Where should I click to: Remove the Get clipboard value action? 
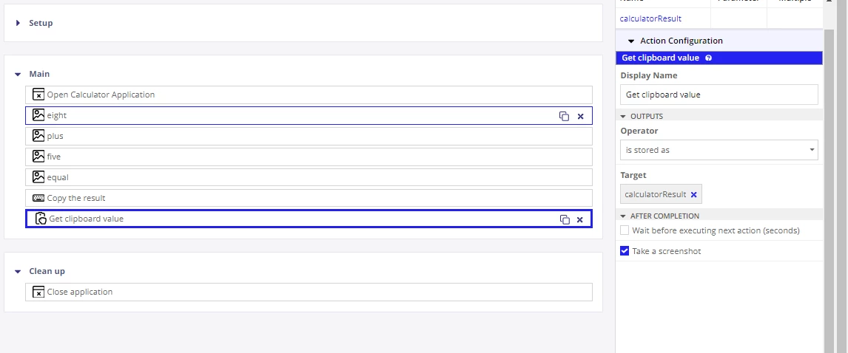pos(579,219)
